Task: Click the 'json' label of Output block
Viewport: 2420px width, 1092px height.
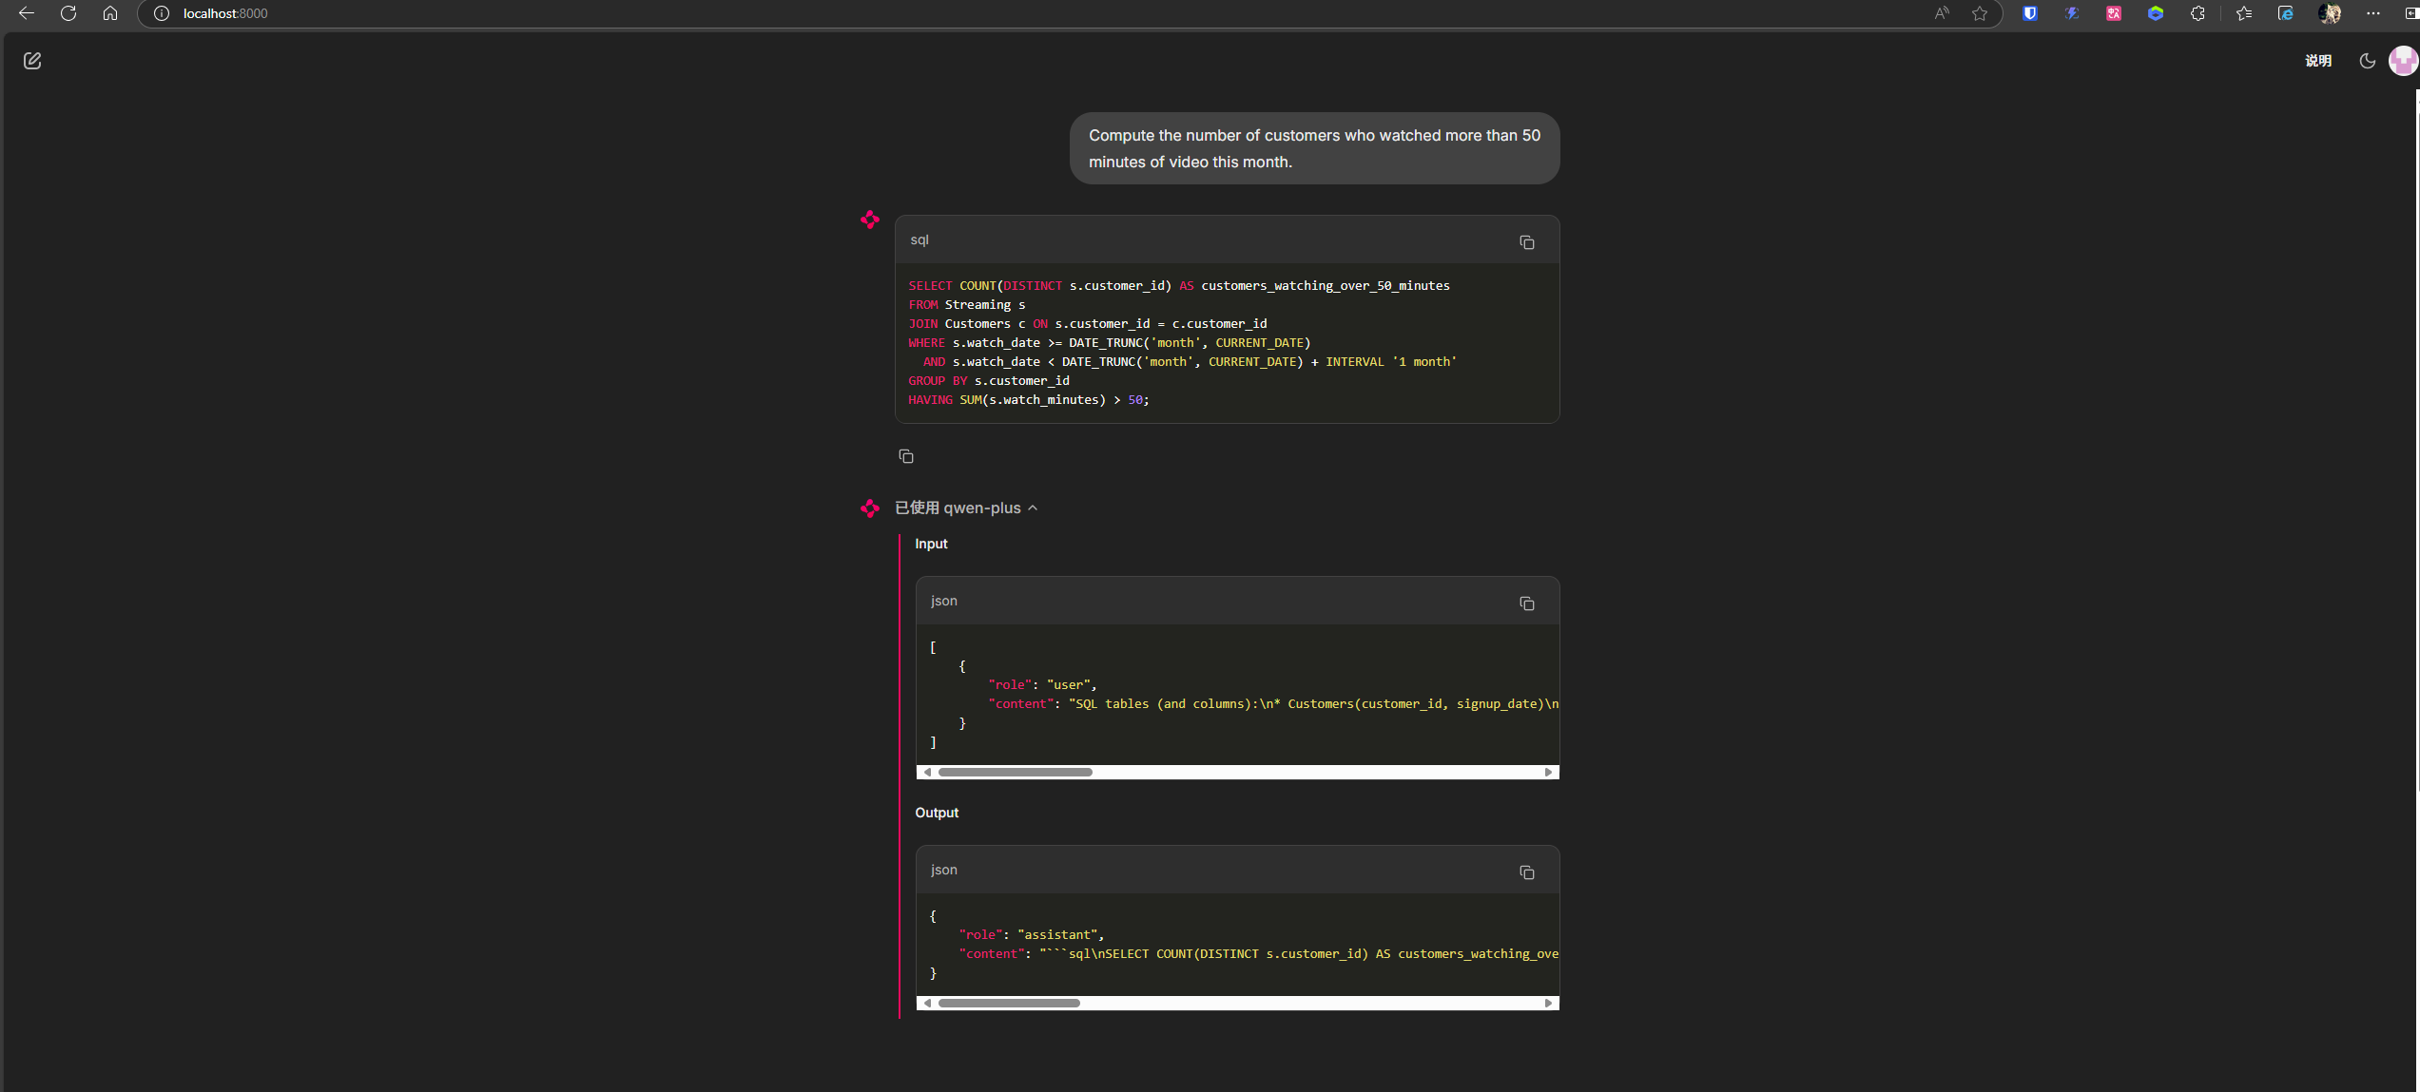Action: point(943,870)
